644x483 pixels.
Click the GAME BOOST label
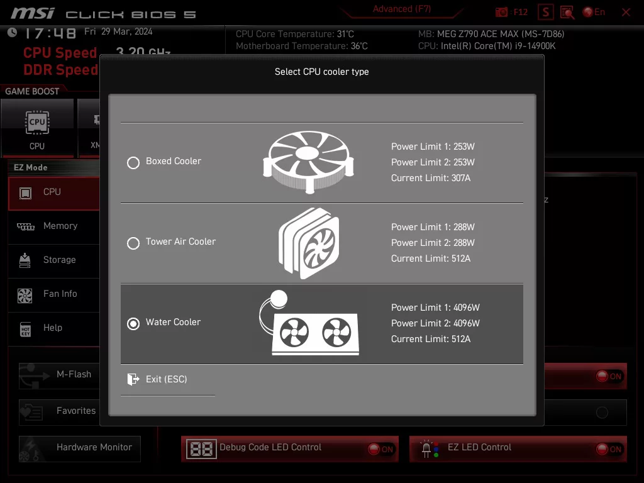pos(32,92)
